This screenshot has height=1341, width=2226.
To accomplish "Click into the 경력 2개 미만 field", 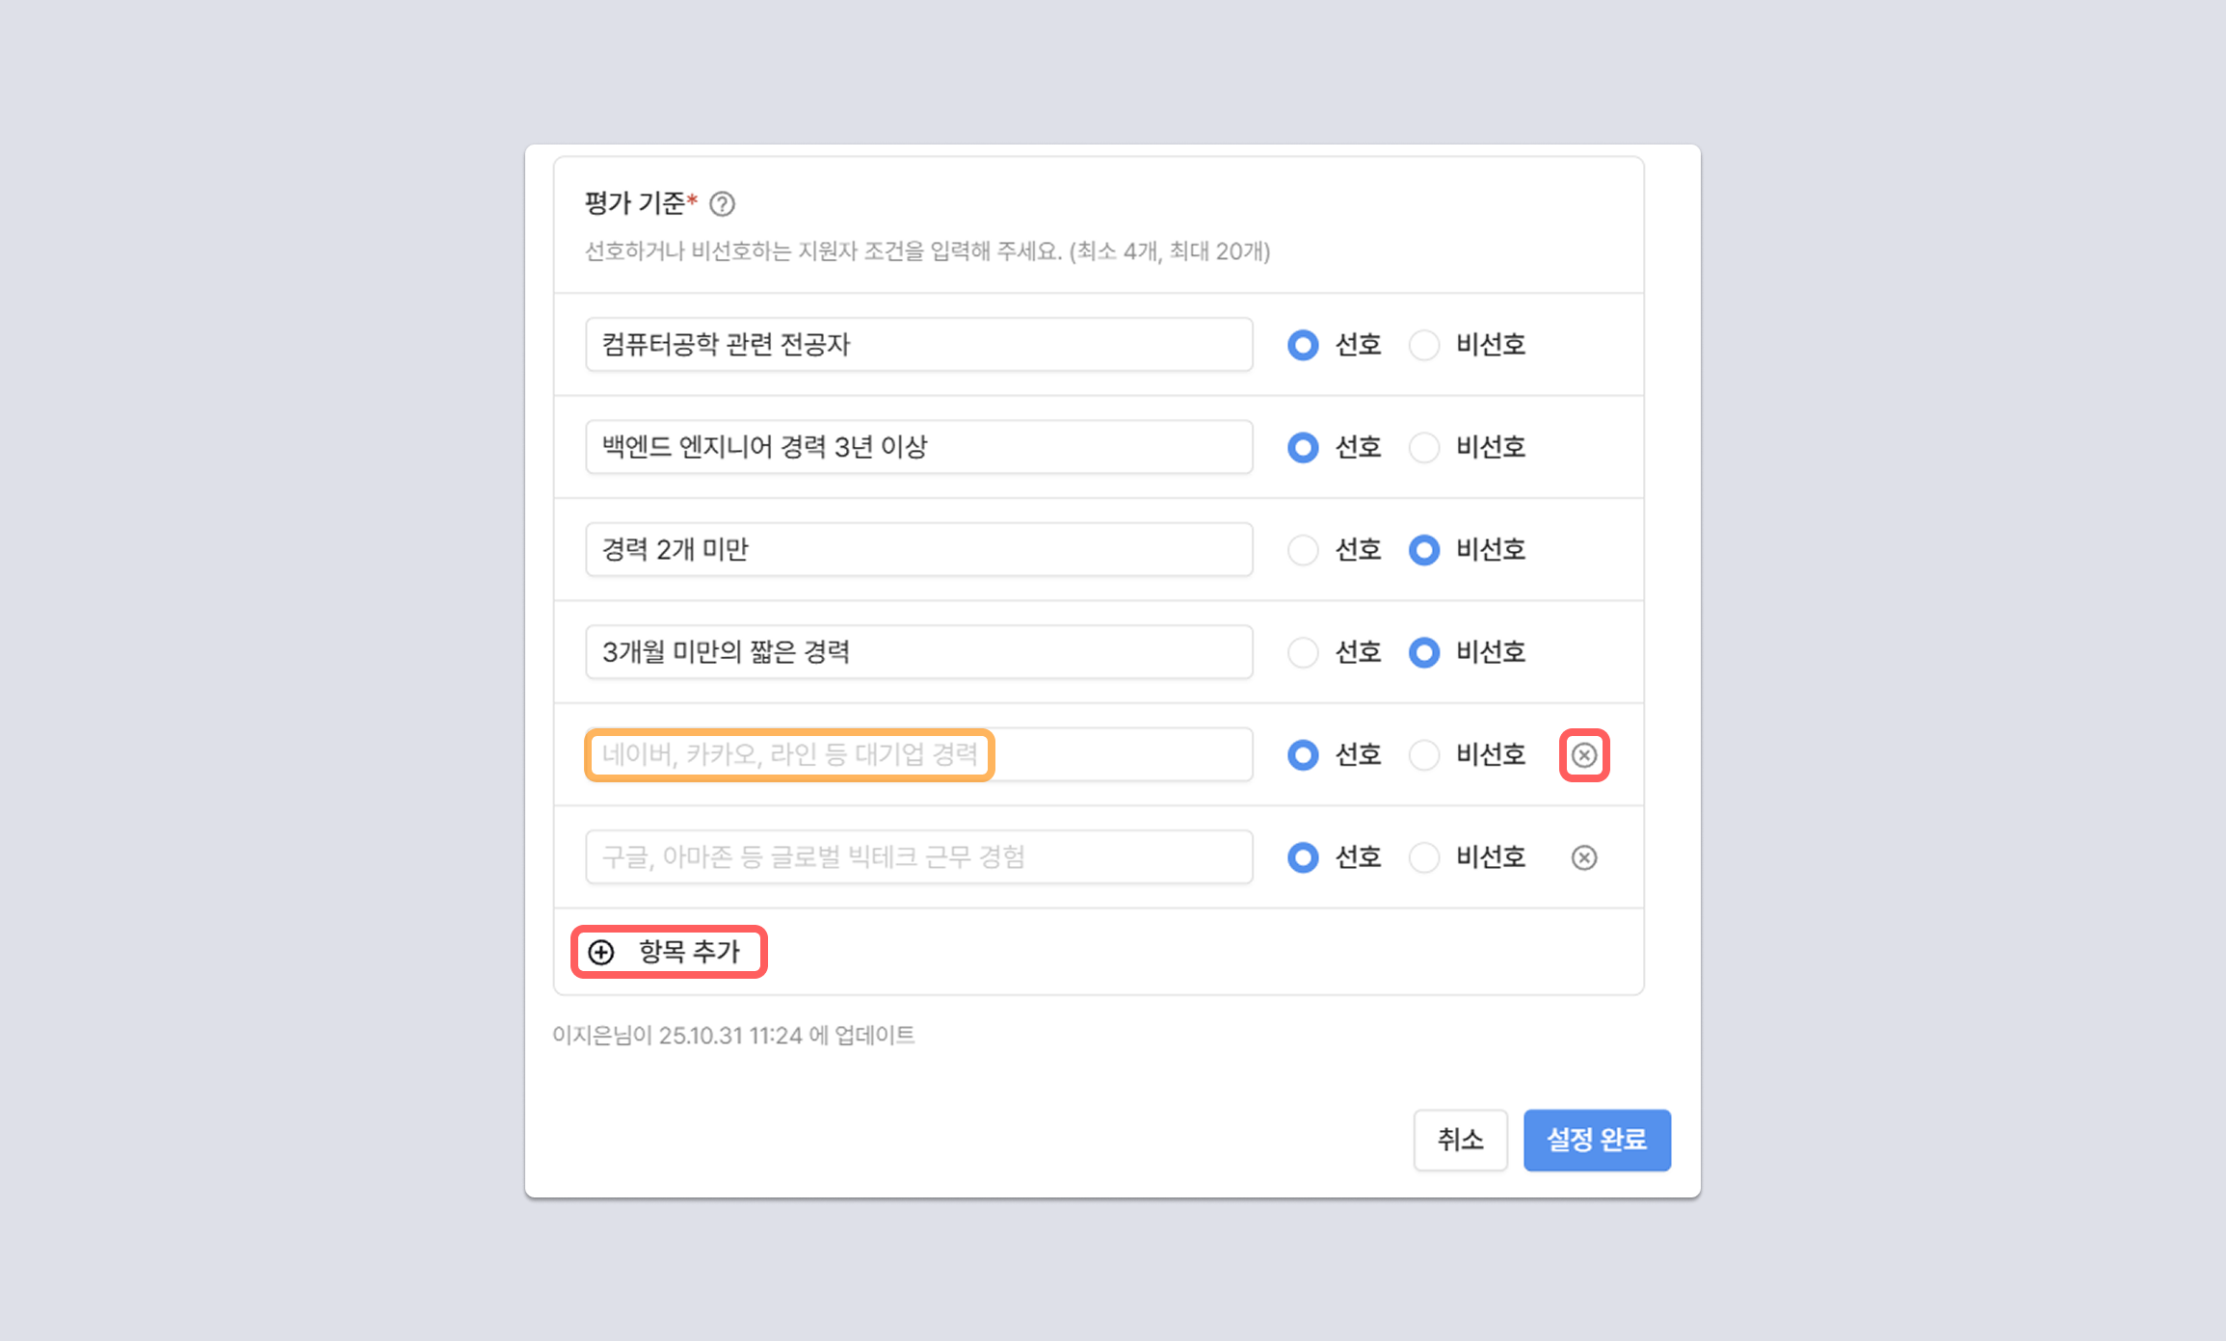I will click(918, 550).
